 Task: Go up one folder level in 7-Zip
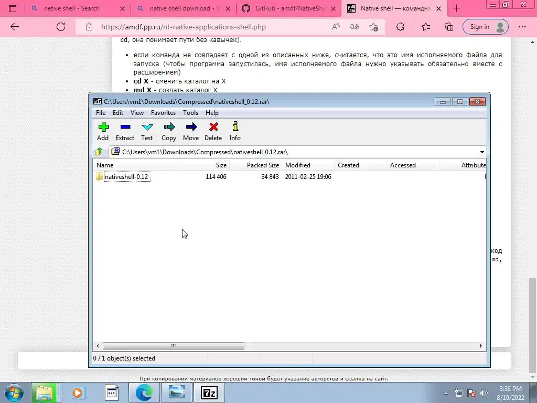(99, 152)
